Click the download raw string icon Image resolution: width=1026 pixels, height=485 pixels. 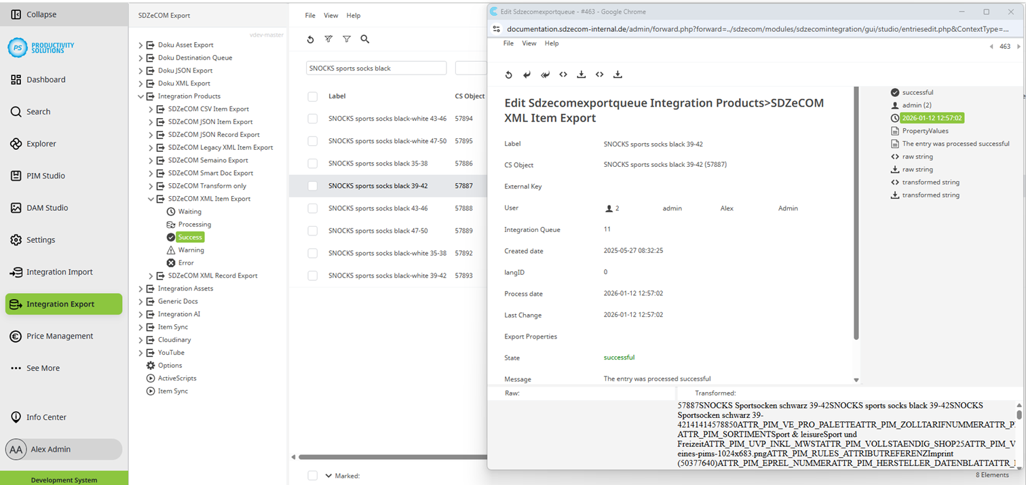(581, 75)
